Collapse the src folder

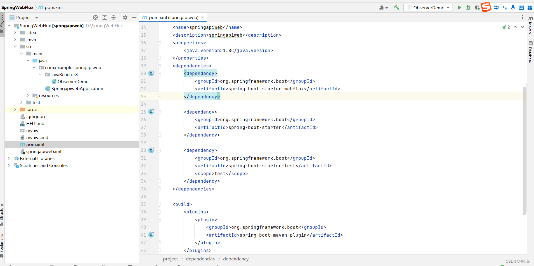click(15, 46)
